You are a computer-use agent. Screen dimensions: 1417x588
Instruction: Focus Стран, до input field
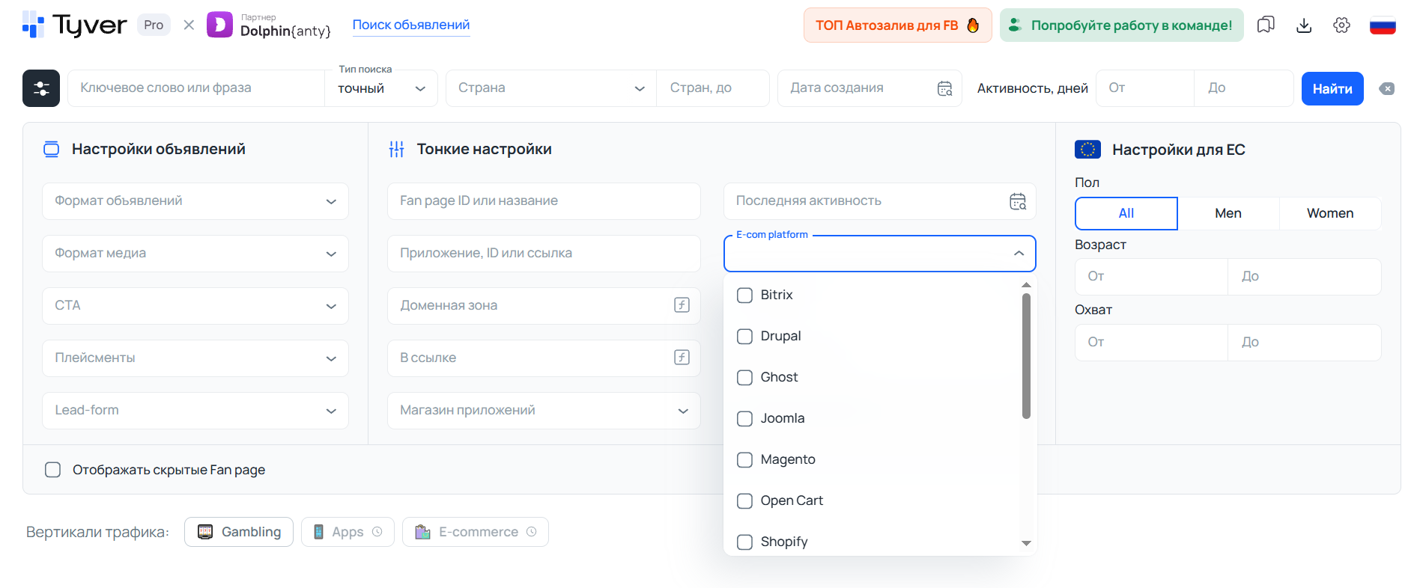point(712,88)
